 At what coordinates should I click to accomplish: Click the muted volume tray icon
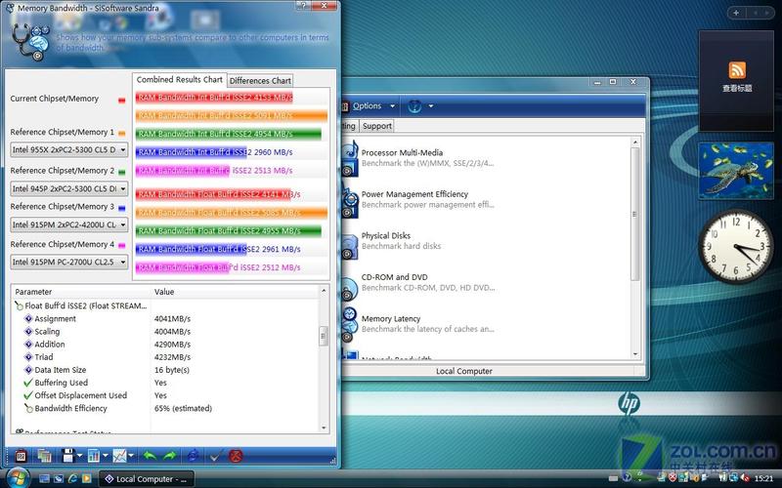[746, 478]
